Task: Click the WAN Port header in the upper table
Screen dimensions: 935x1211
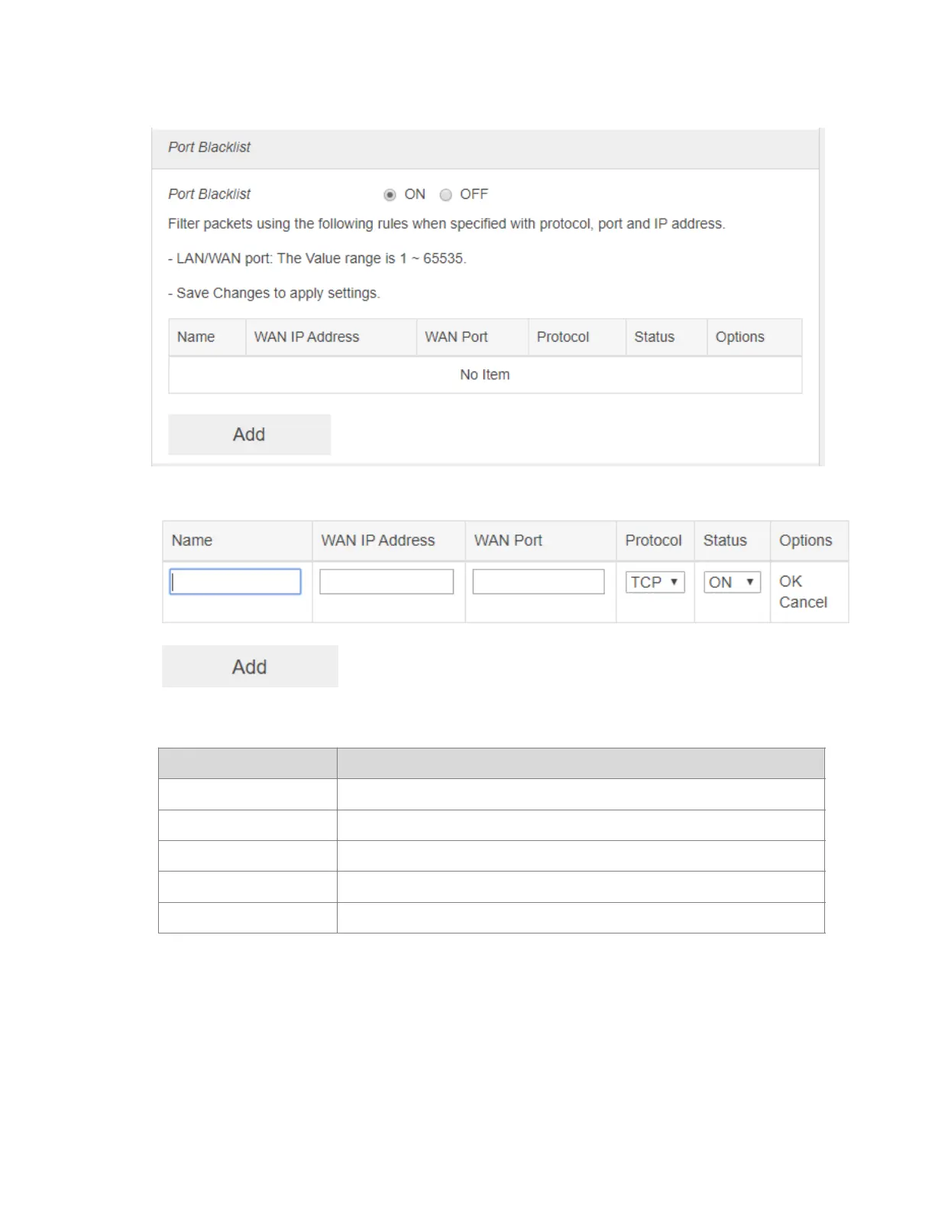Action: [x=456, y=337]
